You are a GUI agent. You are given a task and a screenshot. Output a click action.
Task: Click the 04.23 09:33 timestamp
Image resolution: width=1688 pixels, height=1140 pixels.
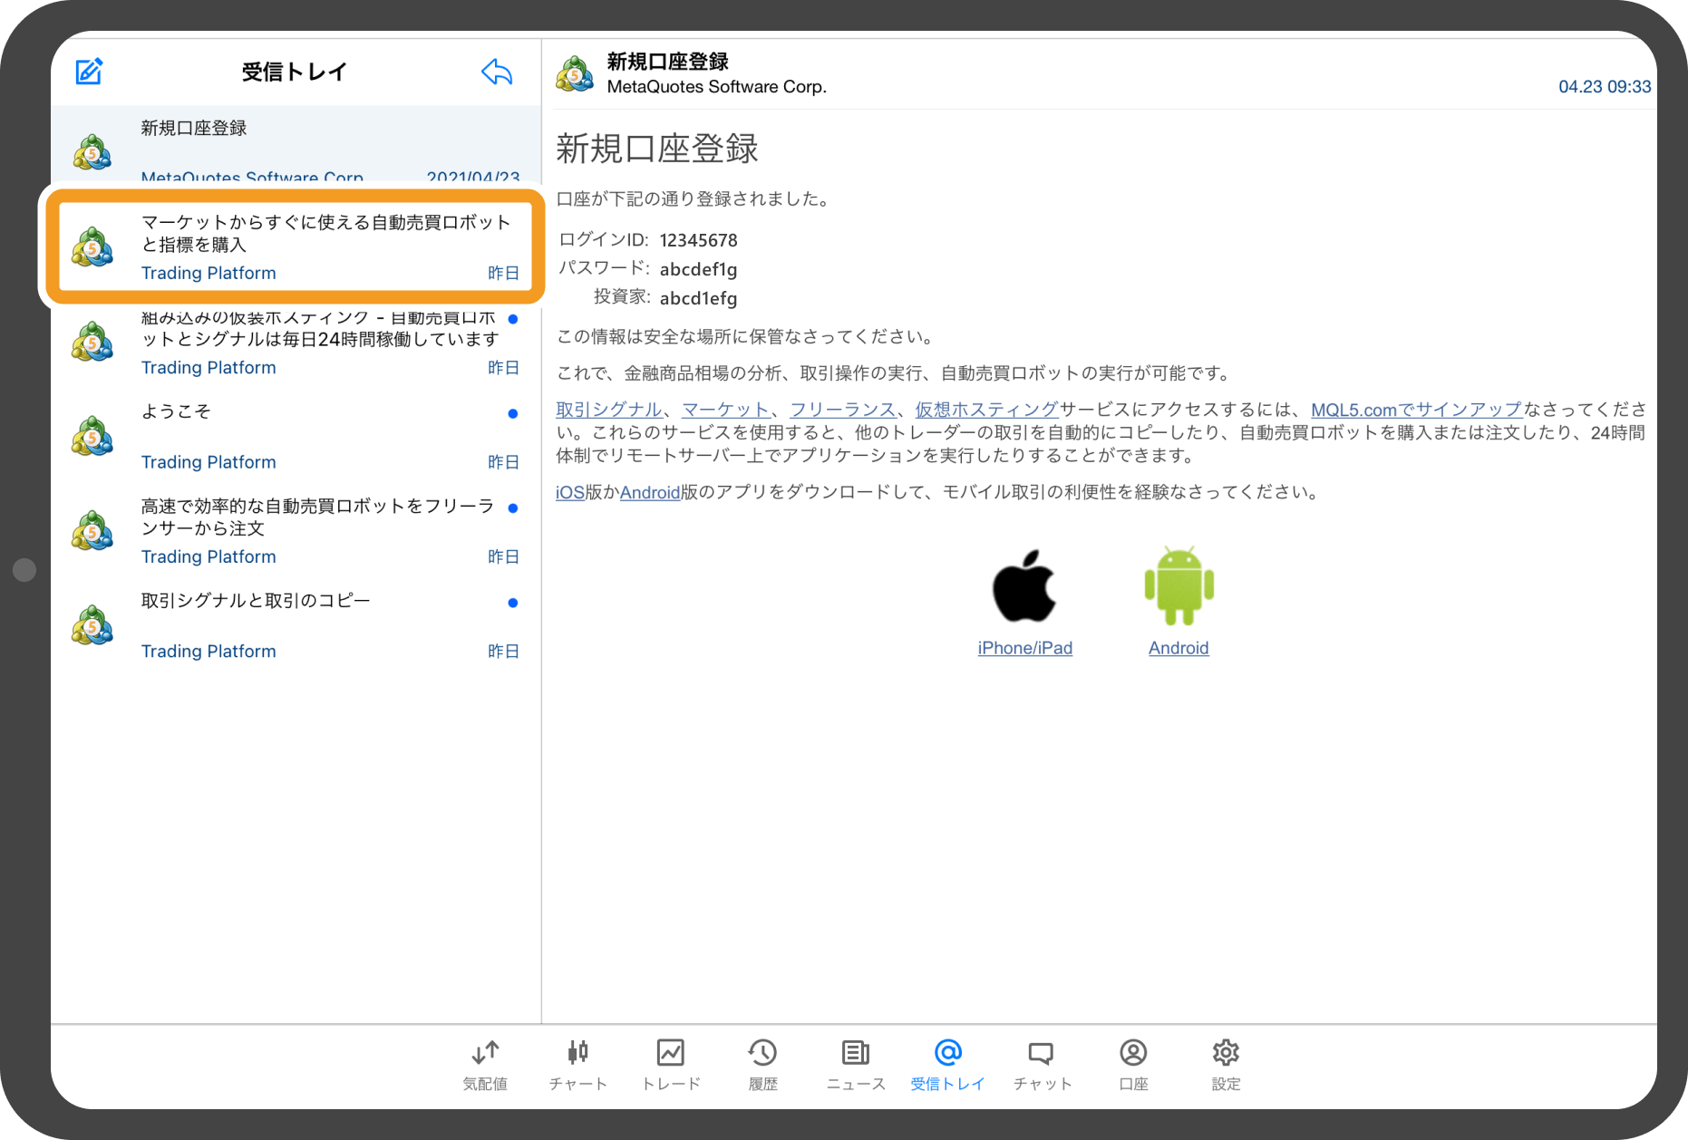tap(1605, 87)
